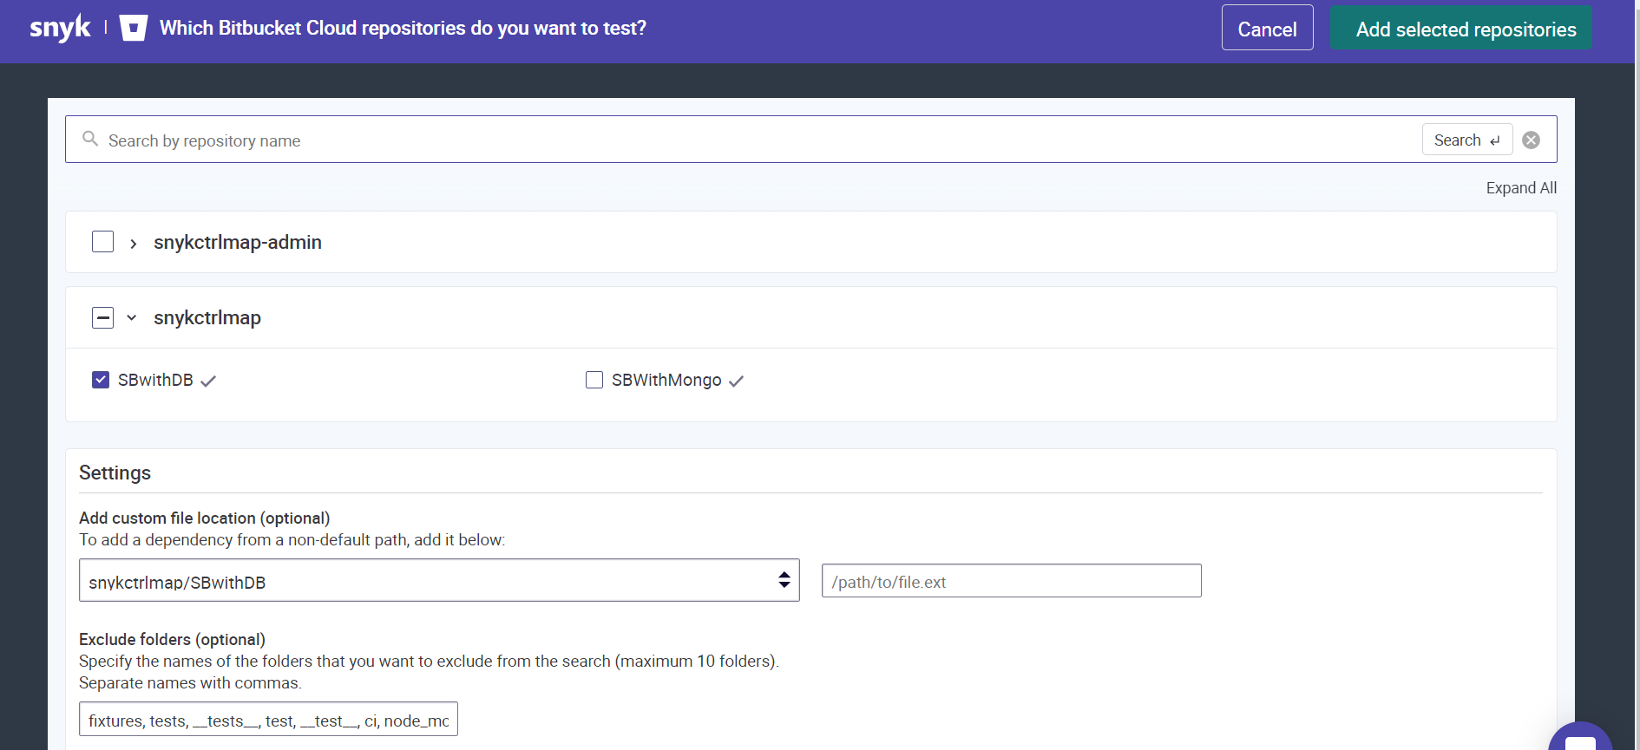Click Expand All link
Image resolution: width=1640 pixels, height=750 pixels.
[1521, 188]
